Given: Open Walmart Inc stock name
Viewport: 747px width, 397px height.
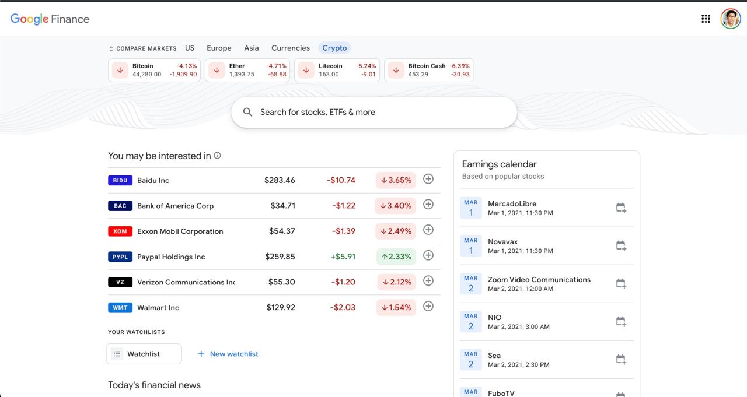Looking at the screenshot, I should [x=158, y=308].
